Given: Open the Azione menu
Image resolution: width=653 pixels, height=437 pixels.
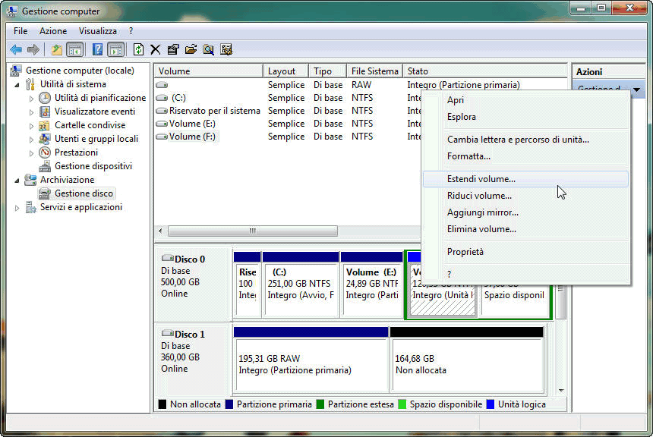Looking at the screenshot, I should tap(53, 31).
